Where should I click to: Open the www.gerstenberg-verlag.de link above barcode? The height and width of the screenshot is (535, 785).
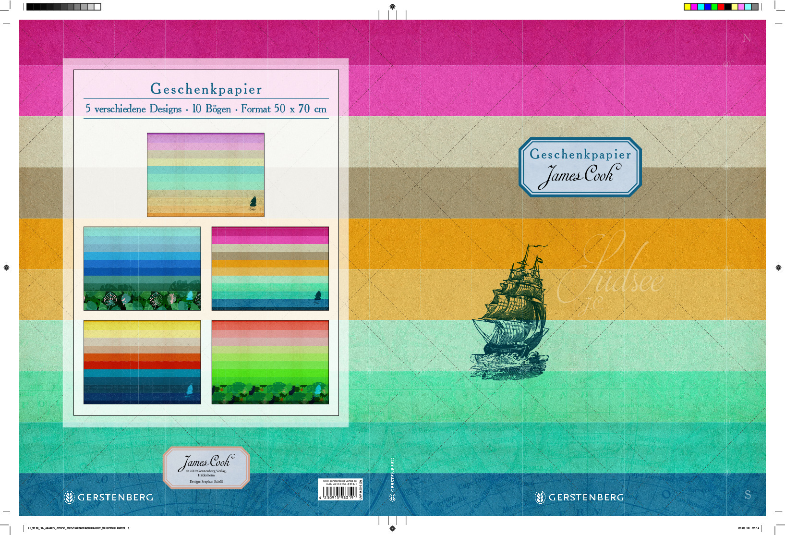(x=340, y=480)
